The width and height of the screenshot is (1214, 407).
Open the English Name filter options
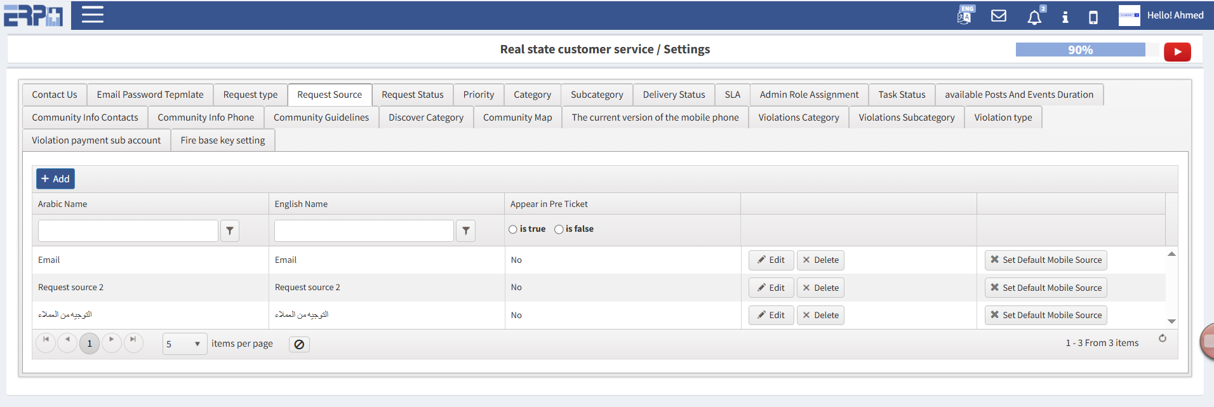(x=465, y=231)
